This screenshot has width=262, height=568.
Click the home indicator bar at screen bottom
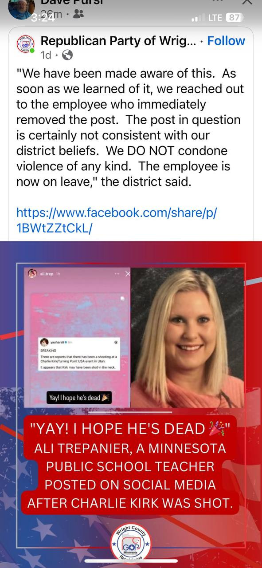point(131,561)
